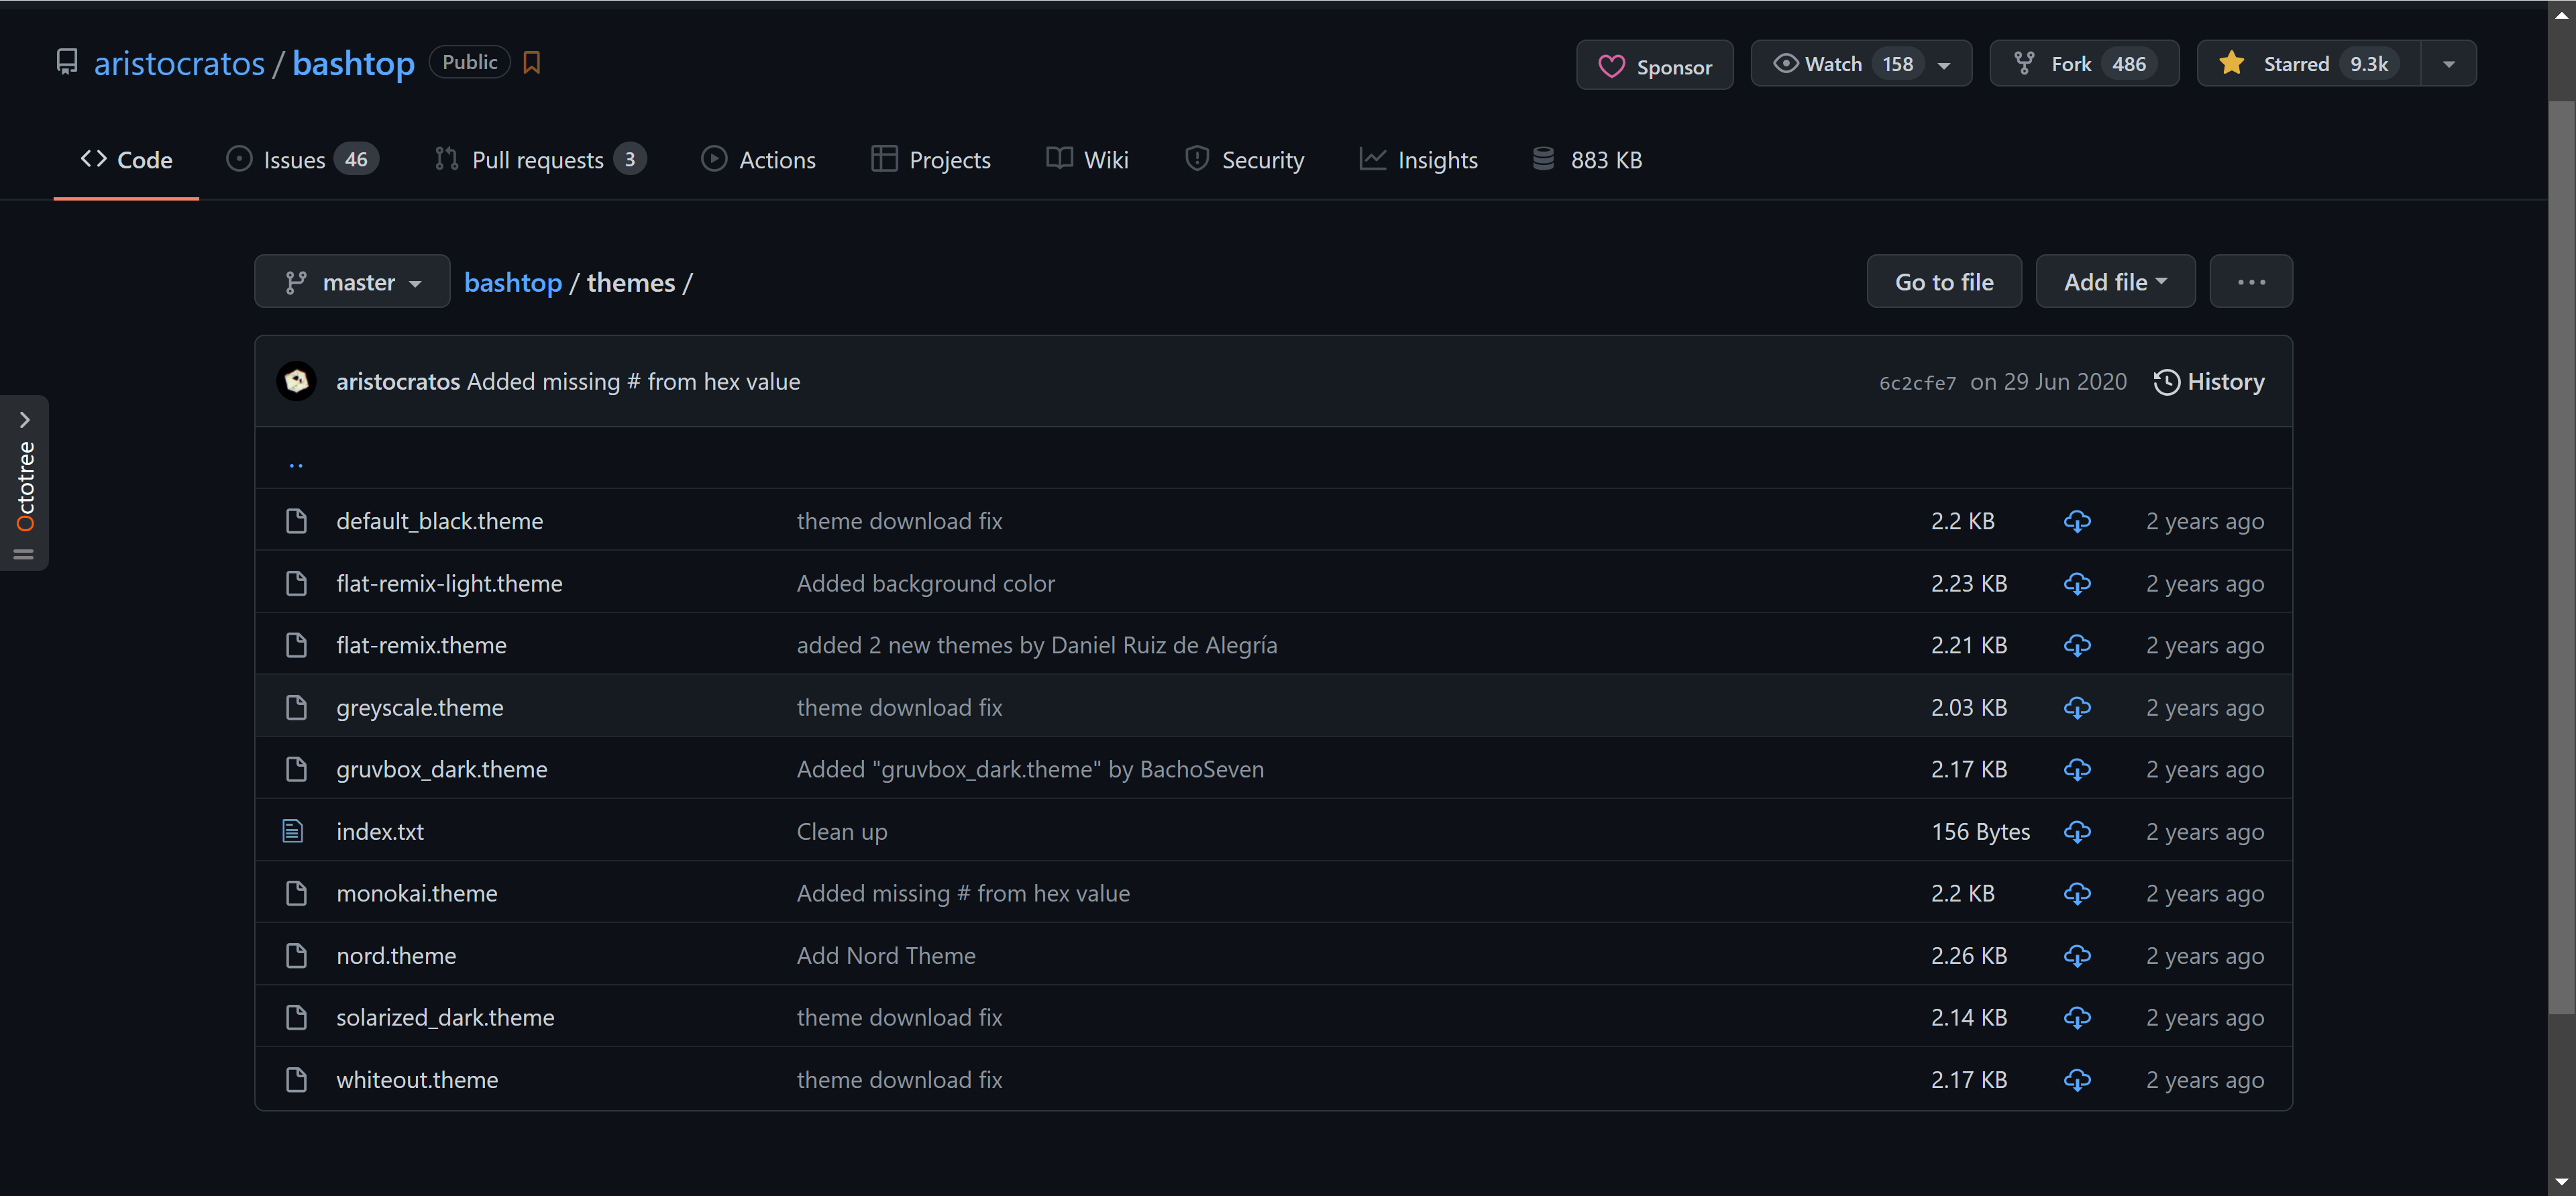The image size is (2576, 1196).
Task: Expand the Octotree sidebar panel
Action: point(25,420)
